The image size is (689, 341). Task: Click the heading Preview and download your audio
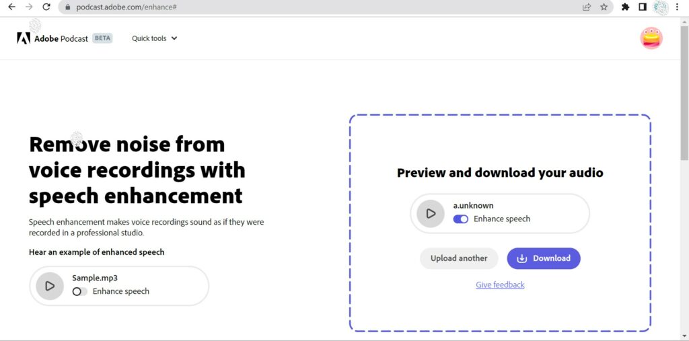tap(500, 173)
